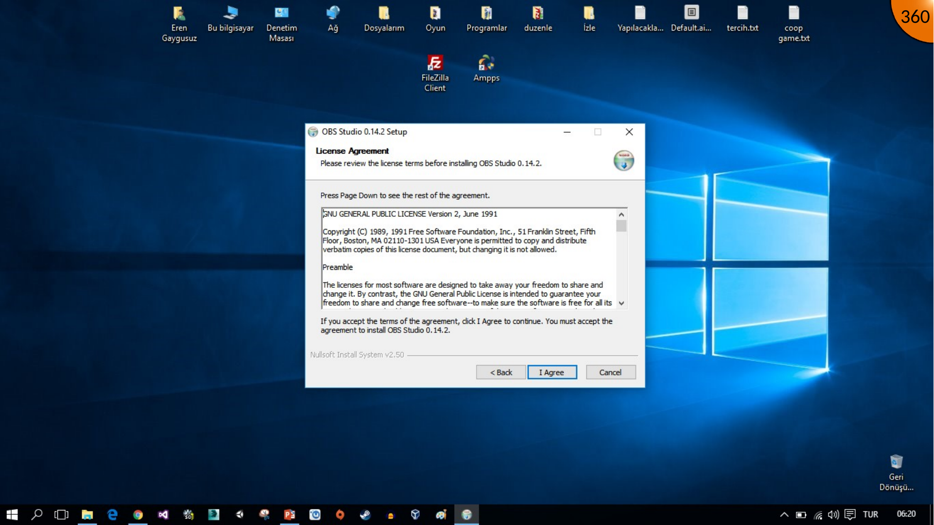
Task: Select the Eren Gaygusuz desktop folder
Action: click(x=179, y=24)
